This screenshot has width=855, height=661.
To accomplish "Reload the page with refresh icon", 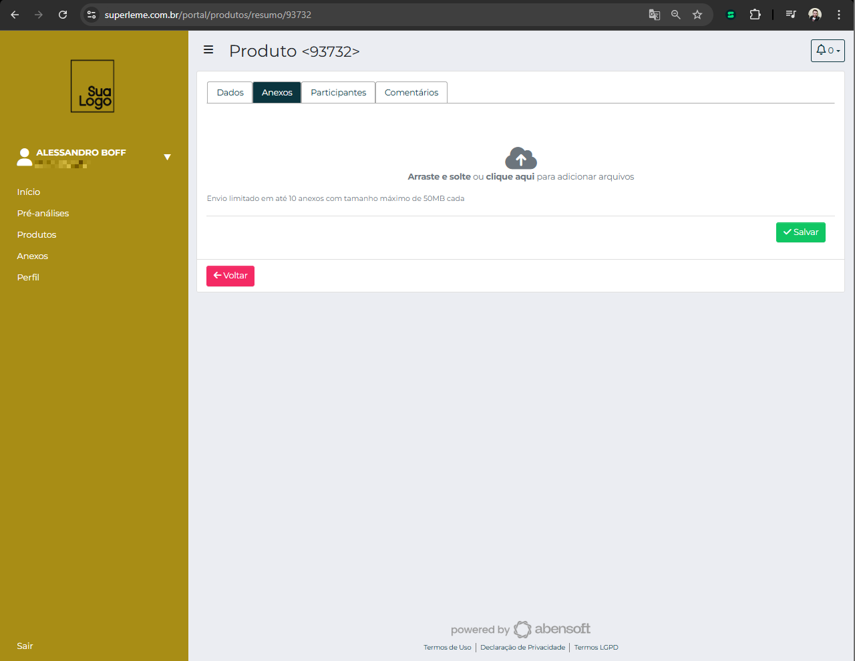I will tap(63, 15).
